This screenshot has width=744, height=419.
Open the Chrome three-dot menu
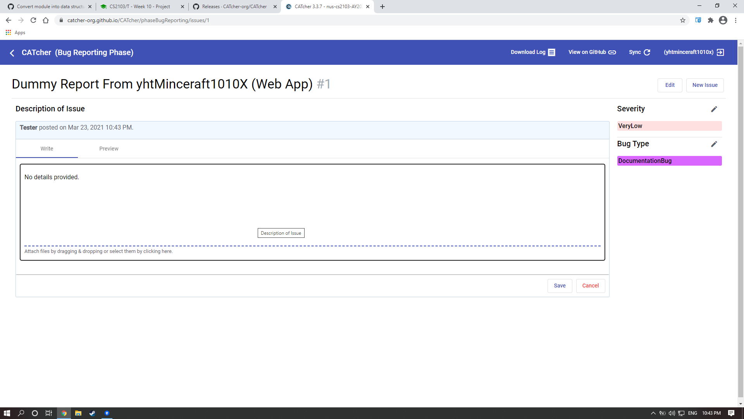pos(735,20)
